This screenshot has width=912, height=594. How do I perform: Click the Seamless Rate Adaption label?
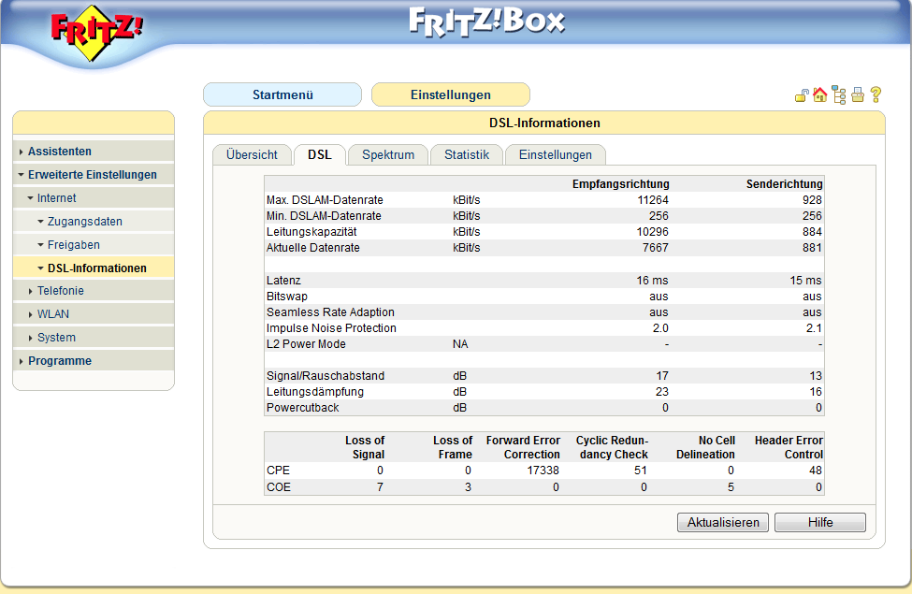[x=330, y=311]
